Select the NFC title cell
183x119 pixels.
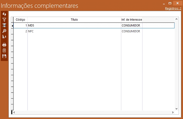click(74, 31)
